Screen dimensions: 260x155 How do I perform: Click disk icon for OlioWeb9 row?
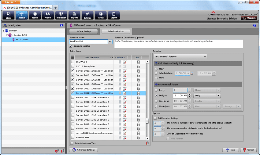click(139, 62)
